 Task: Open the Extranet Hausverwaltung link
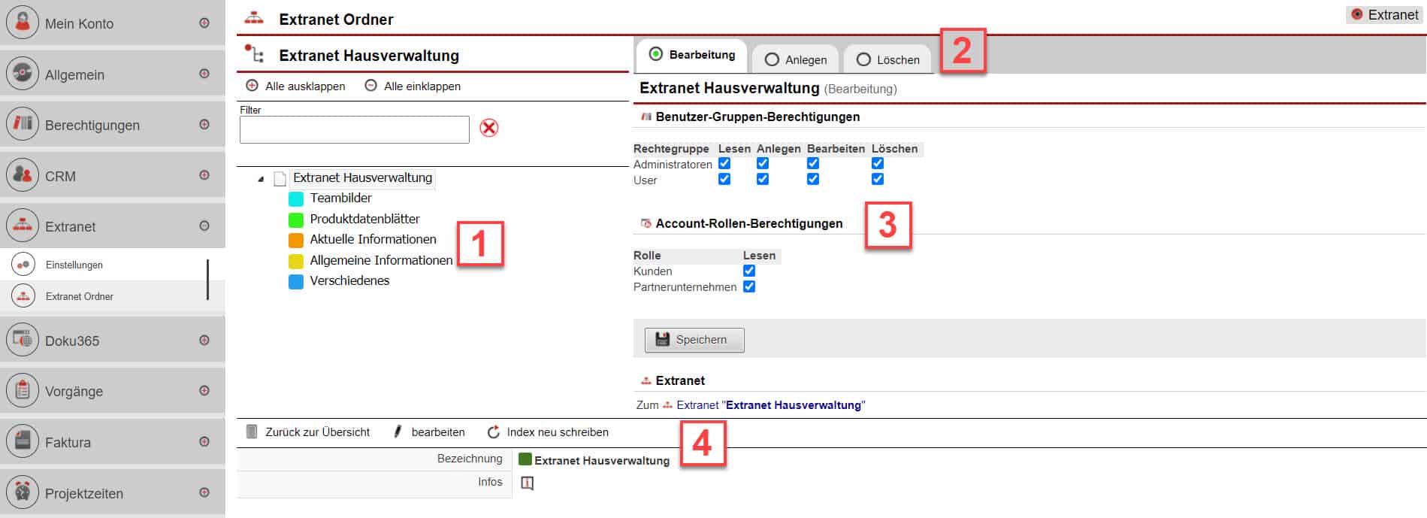click(795, 405)
